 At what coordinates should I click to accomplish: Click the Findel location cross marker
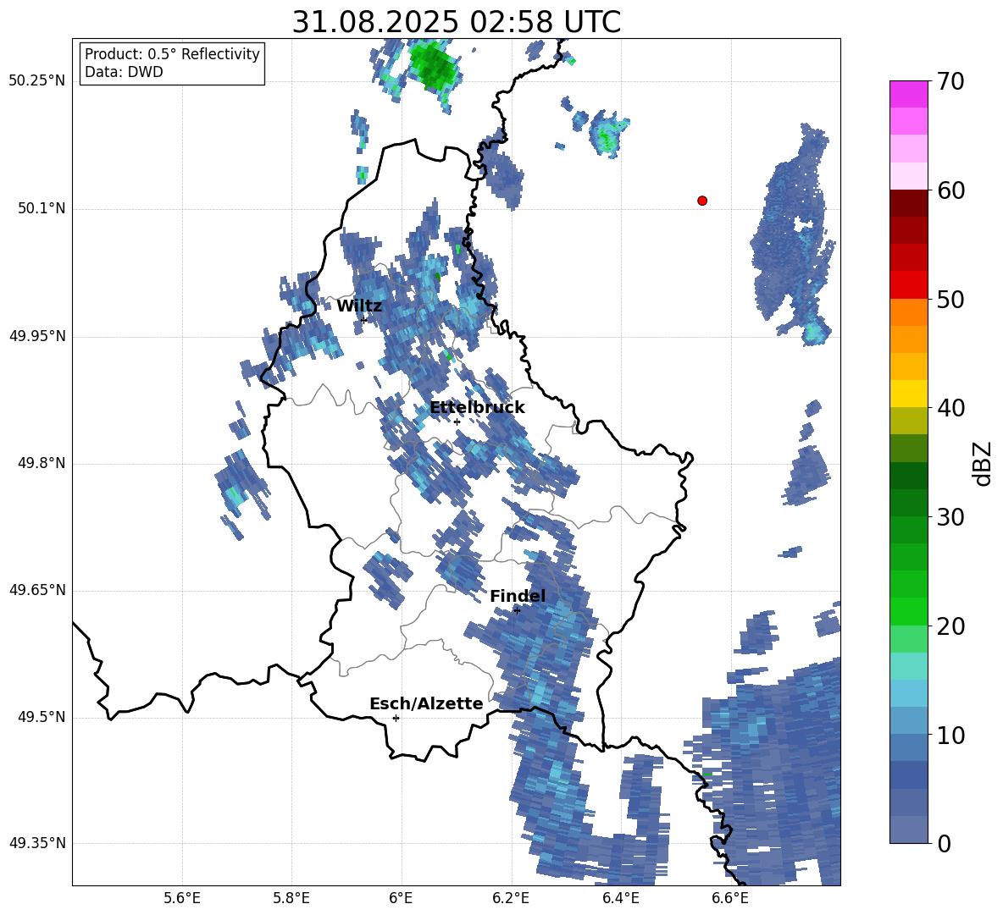click(x=517, y=610)
